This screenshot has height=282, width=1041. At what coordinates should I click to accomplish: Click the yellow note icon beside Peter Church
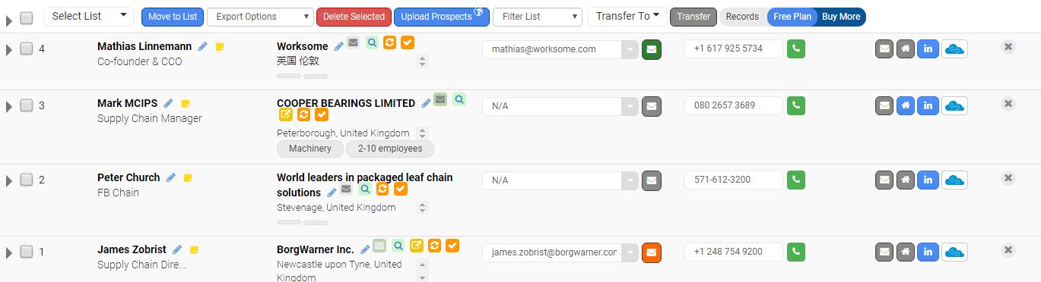coord(188,178)
